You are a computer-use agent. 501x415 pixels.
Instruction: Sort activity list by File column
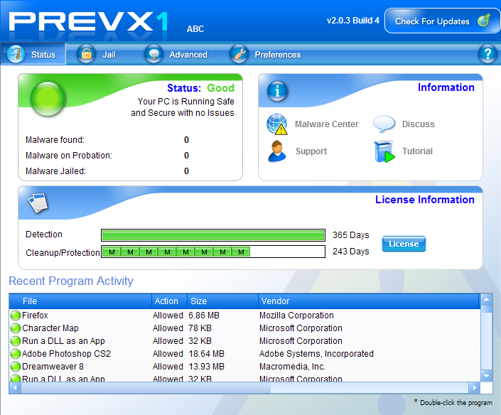coord(80,301)
